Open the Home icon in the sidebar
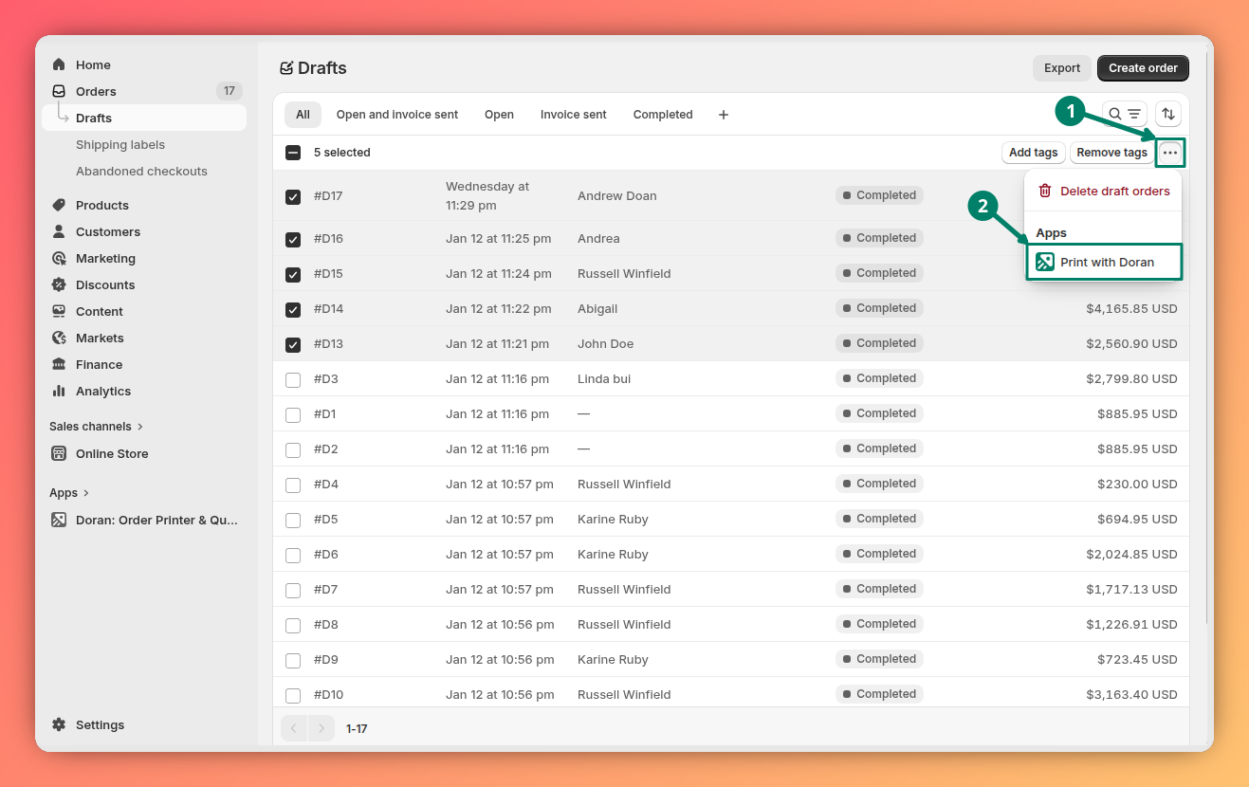The height and width of the screenshot is (787, 1249). (x=59, y=64)
